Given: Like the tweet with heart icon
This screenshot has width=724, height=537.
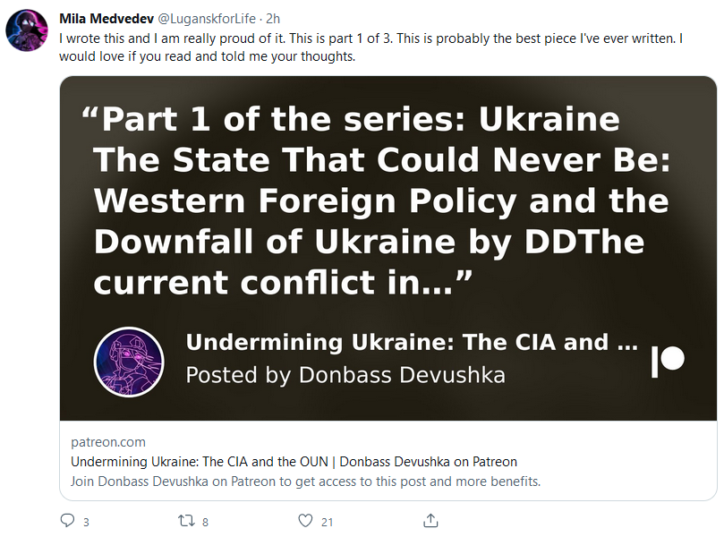Looking at the screenshot, I should (305, 521).
